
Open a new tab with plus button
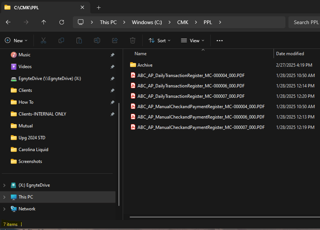click(x=99, y=8)
